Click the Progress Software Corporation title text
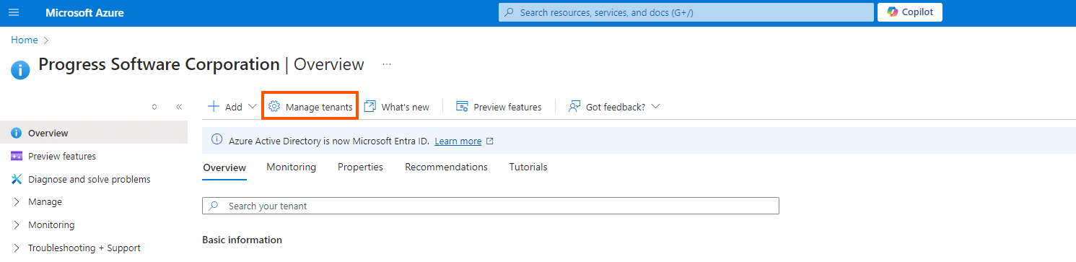 tap(159, 64)
